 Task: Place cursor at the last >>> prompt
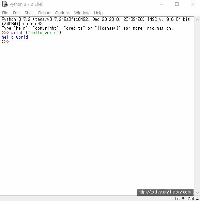click(x=5, y=42)
